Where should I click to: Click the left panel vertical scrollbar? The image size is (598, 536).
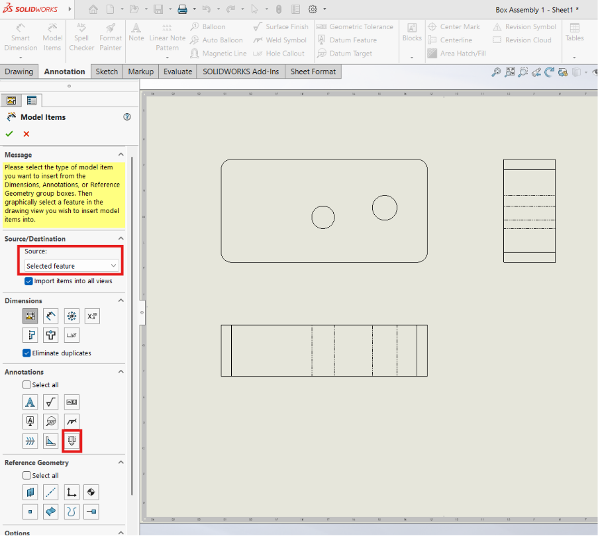[132, 326]
